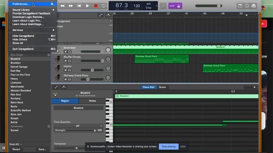Choose Download Logic Remote menu item
The width and height of the screenshot is (273, 153).
33,17
